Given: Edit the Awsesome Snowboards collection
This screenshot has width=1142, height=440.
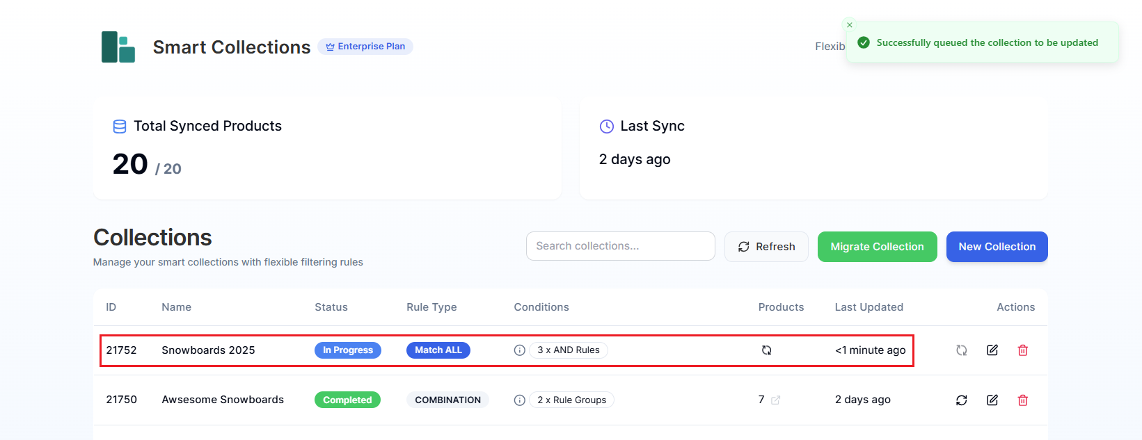Looking at the screenshot, I should click(x=992, y=400).
